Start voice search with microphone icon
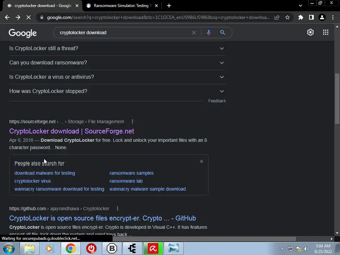The height and width of the screenshot is (255, 340). tap(209, 33)
